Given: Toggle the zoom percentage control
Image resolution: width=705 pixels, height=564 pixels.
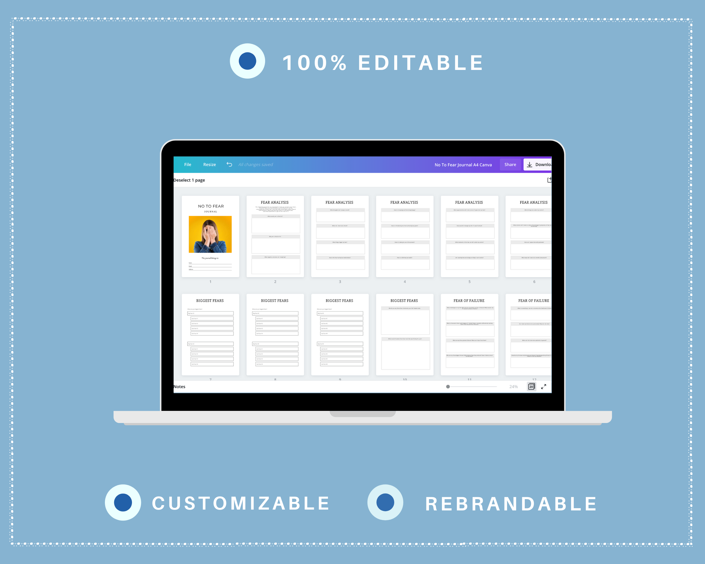Looking at the screenshot, I should click(x=513, y=385).
